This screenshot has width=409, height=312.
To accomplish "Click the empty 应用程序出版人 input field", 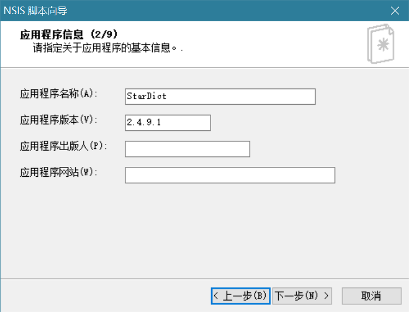I will pyautogui.click(x=187, y=149).
